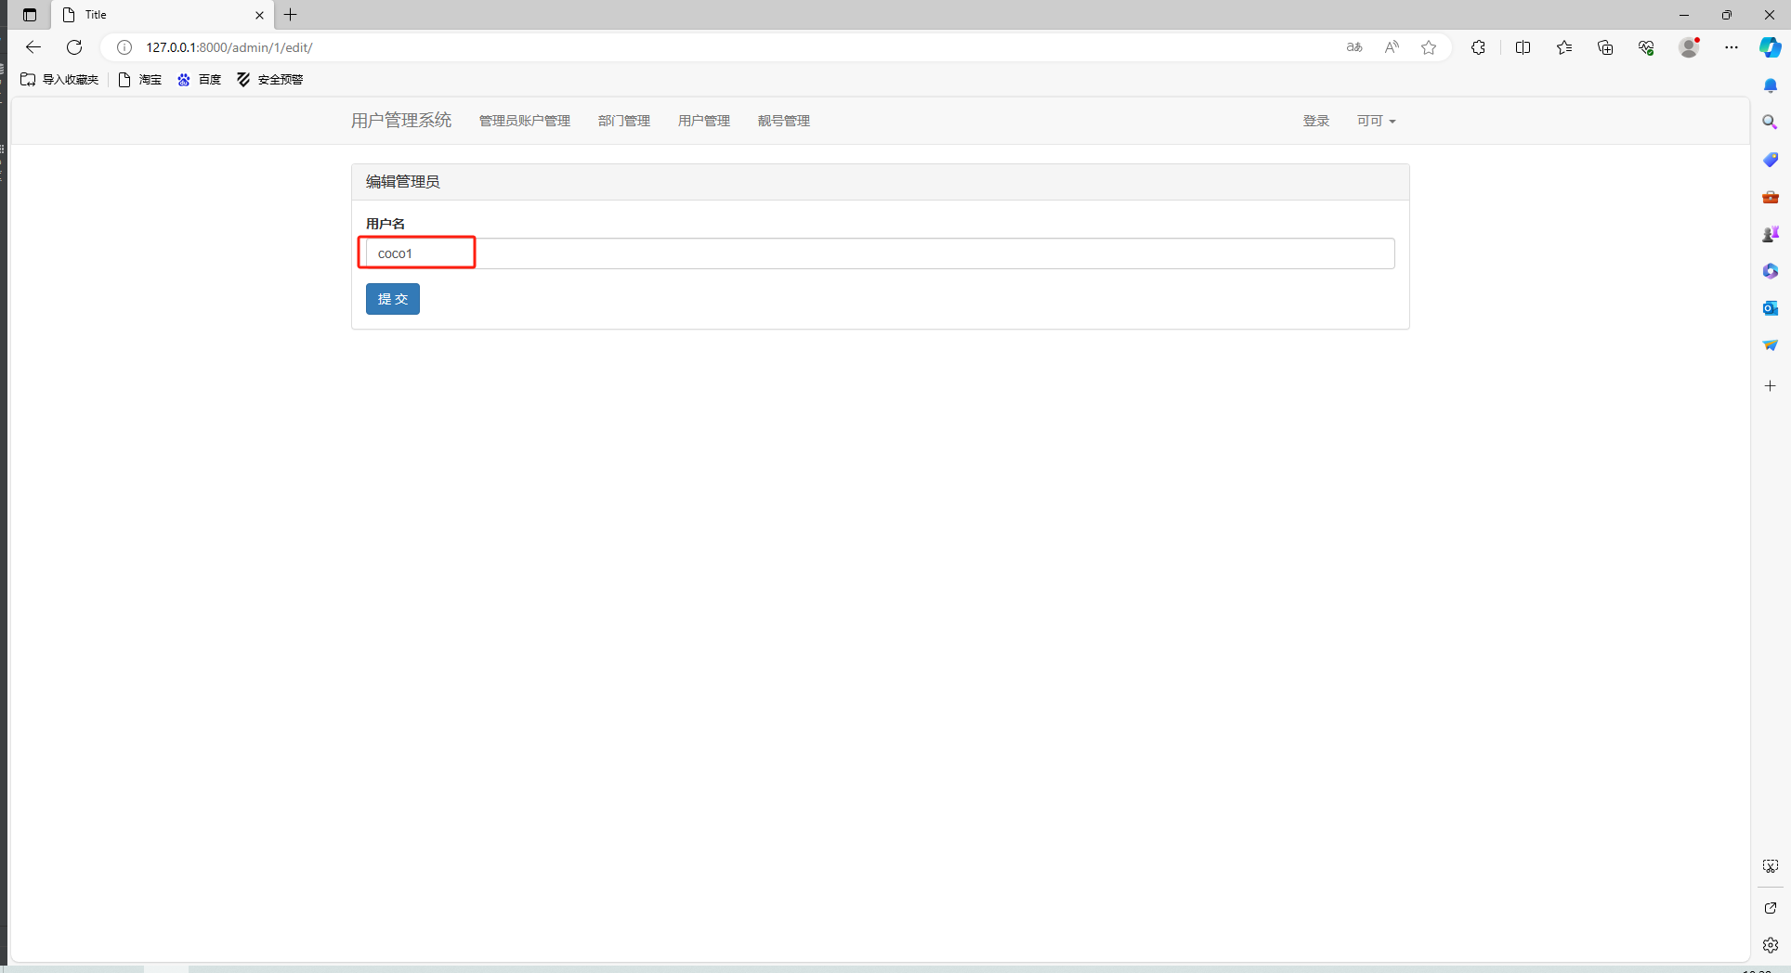Click the 编辑管理员 panel heading text

402,182
